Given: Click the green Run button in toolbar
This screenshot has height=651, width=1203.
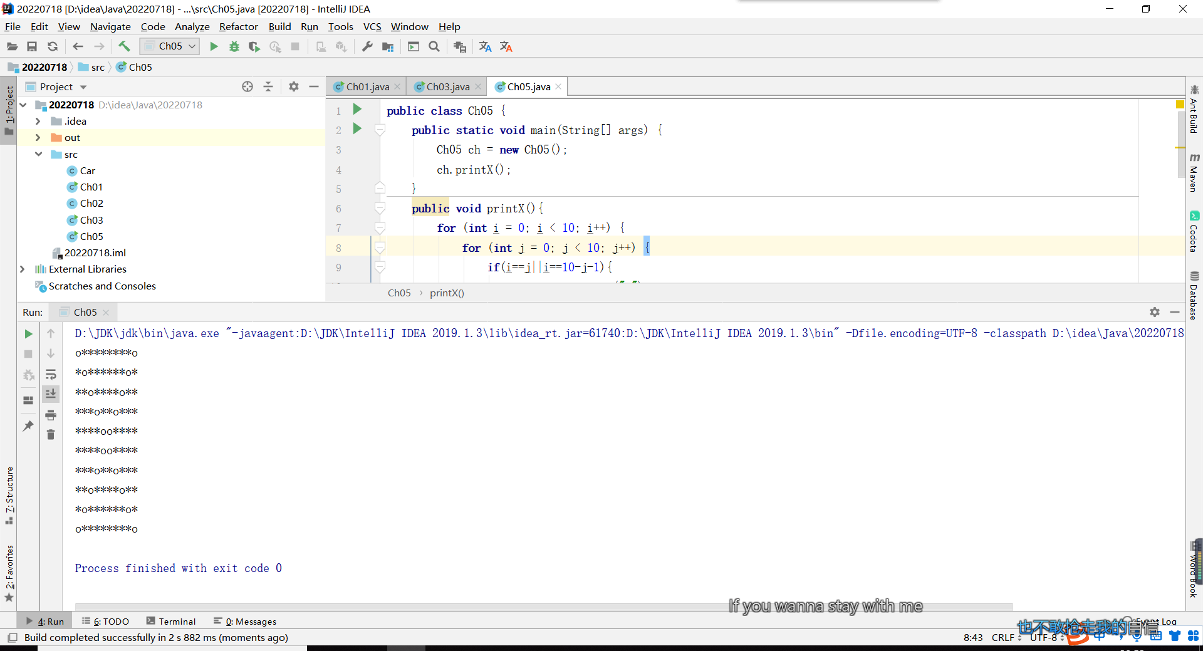Looking at the screenshot, I should pyautogui.click(x=214, y=46).
